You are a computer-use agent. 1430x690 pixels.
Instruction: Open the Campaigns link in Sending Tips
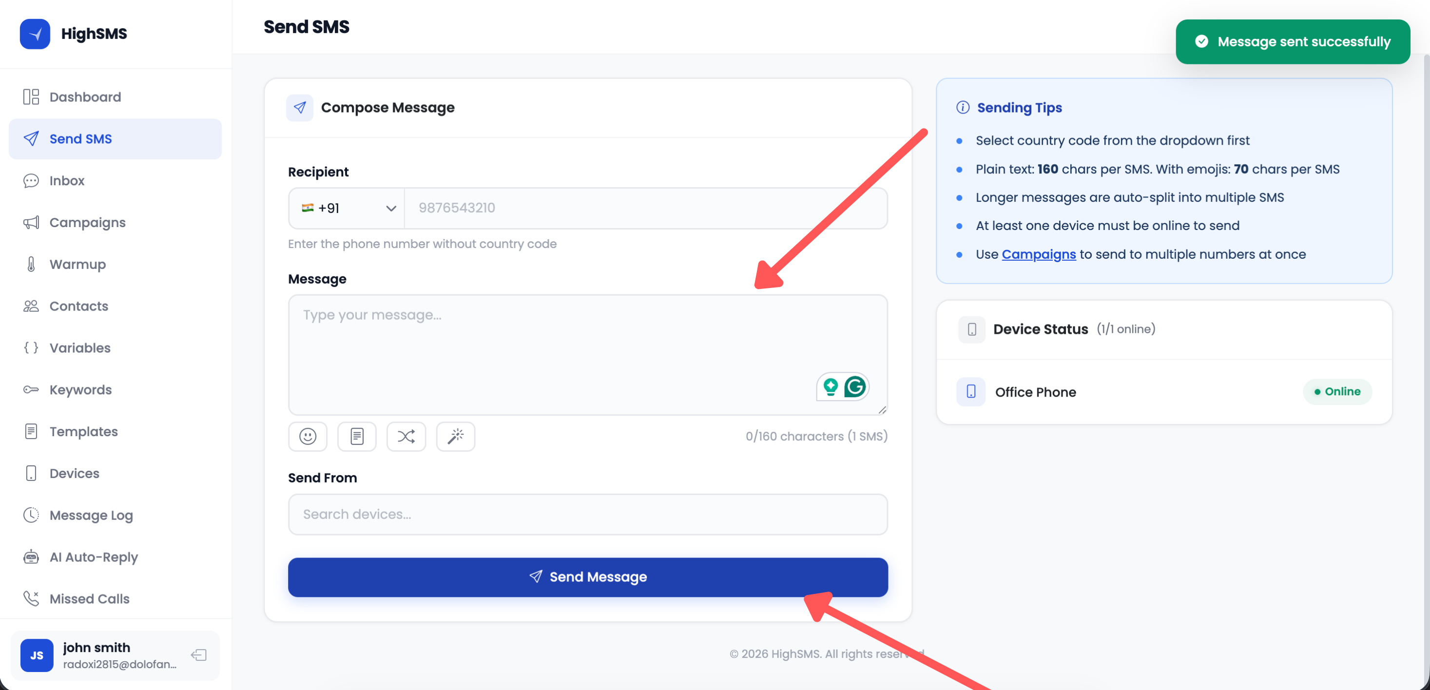click(1039, 254)
